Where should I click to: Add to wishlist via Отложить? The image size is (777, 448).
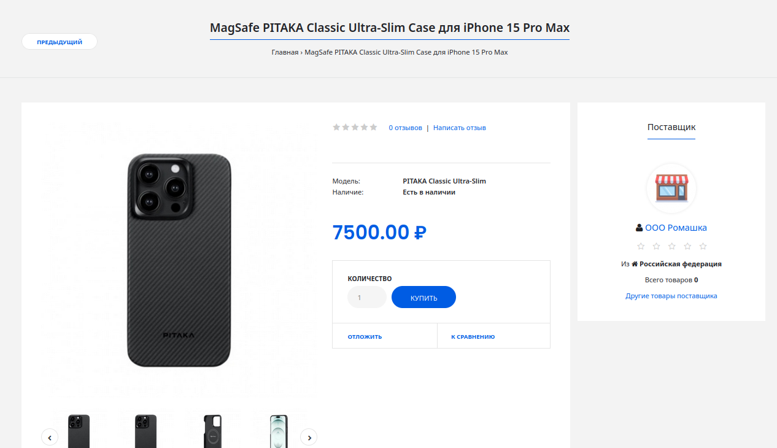[365, 336]
